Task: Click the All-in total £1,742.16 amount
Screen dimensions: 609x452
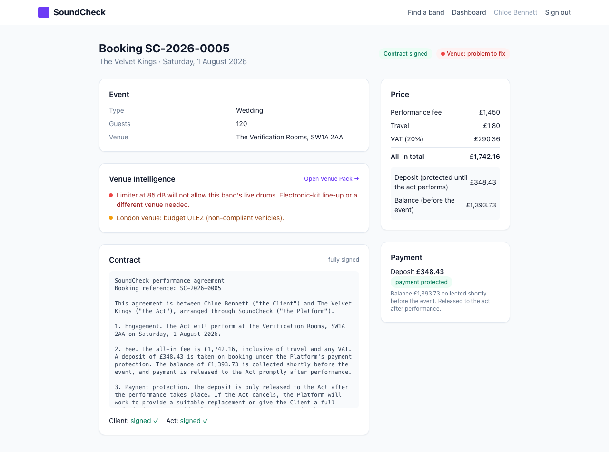Action: pos(485,157)
